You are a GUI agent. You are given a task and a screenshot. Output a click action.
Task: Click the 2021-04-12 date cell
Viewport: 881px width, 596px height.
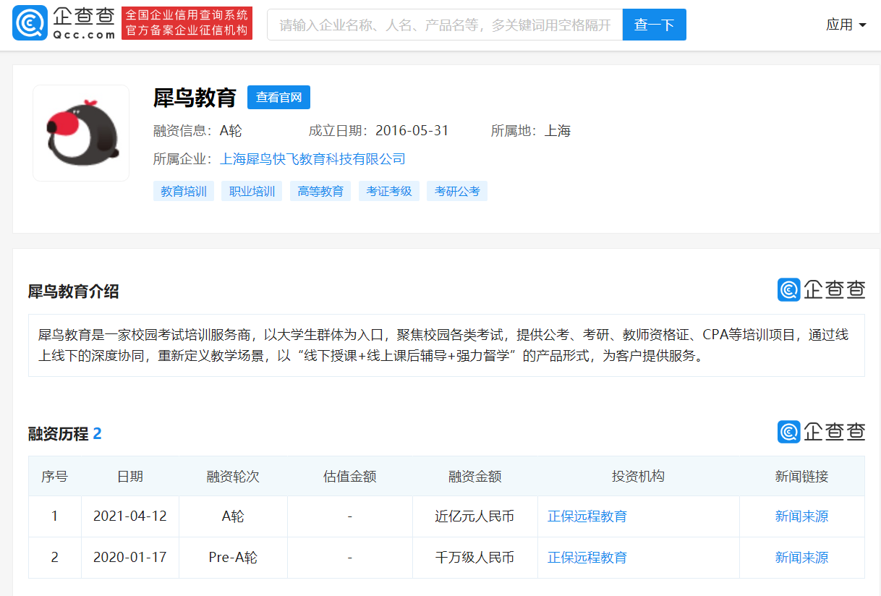point(130,516)
